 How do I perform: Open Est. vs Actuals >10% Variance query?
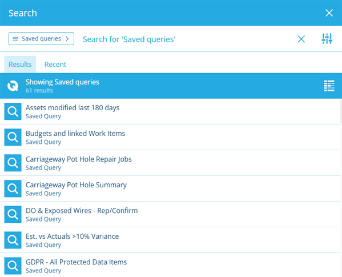point(170,240)
